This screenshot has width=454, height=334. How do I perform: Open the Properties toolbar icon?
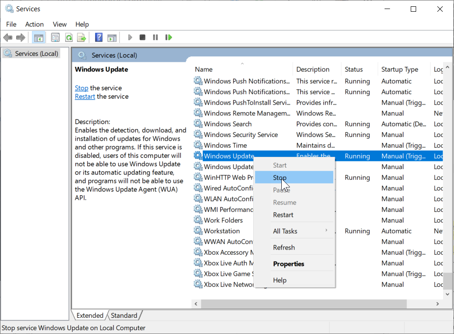[x=55, y=37]
